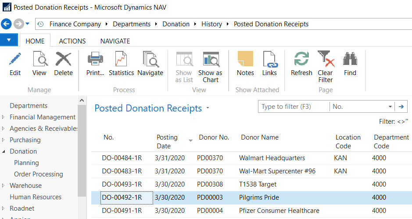Click the No. column header
The height and width of the screenshot is (219, 412).
[x=108, y=137]
